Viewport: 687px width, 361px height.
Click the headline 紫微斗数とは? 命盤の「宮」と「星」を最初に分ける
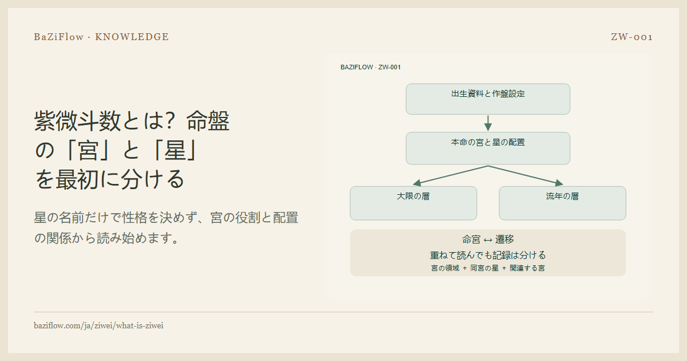pyautogui.click(x=132, y=150)
